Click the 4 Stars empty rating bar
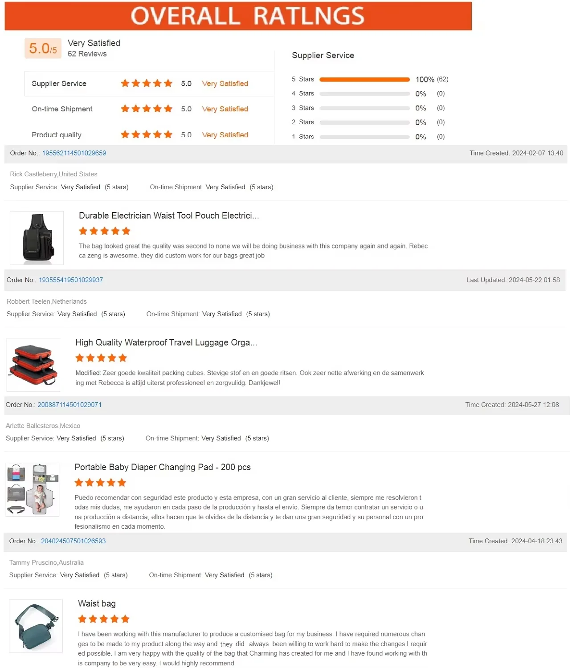This screenshot has width=572, height=668. tap(364, 94)
